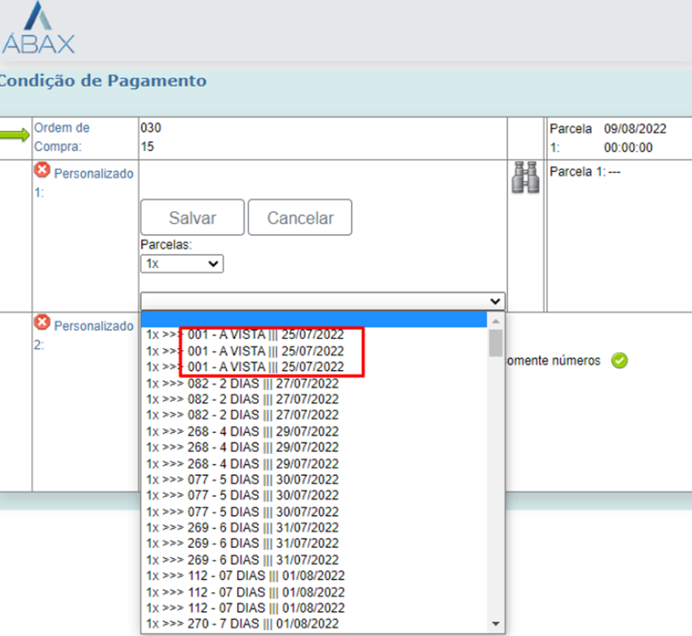
Task: Open search with the binoculars icon
Action: 525,178
